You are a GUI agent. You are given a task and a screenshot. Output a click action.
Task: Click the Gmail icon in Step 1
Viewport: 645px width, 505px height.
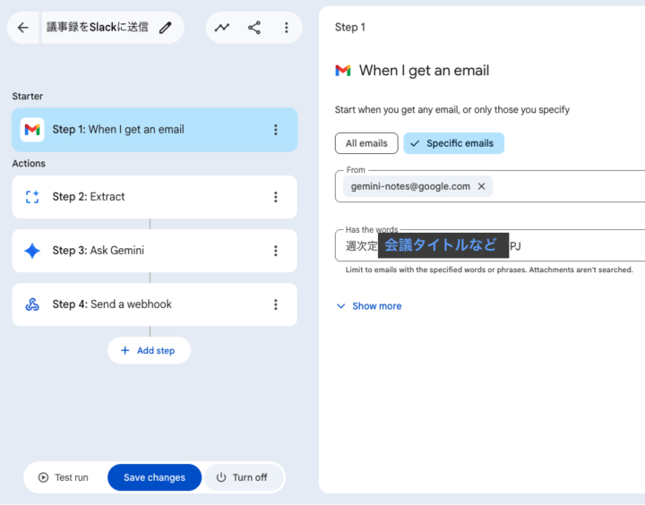point(32,130)
